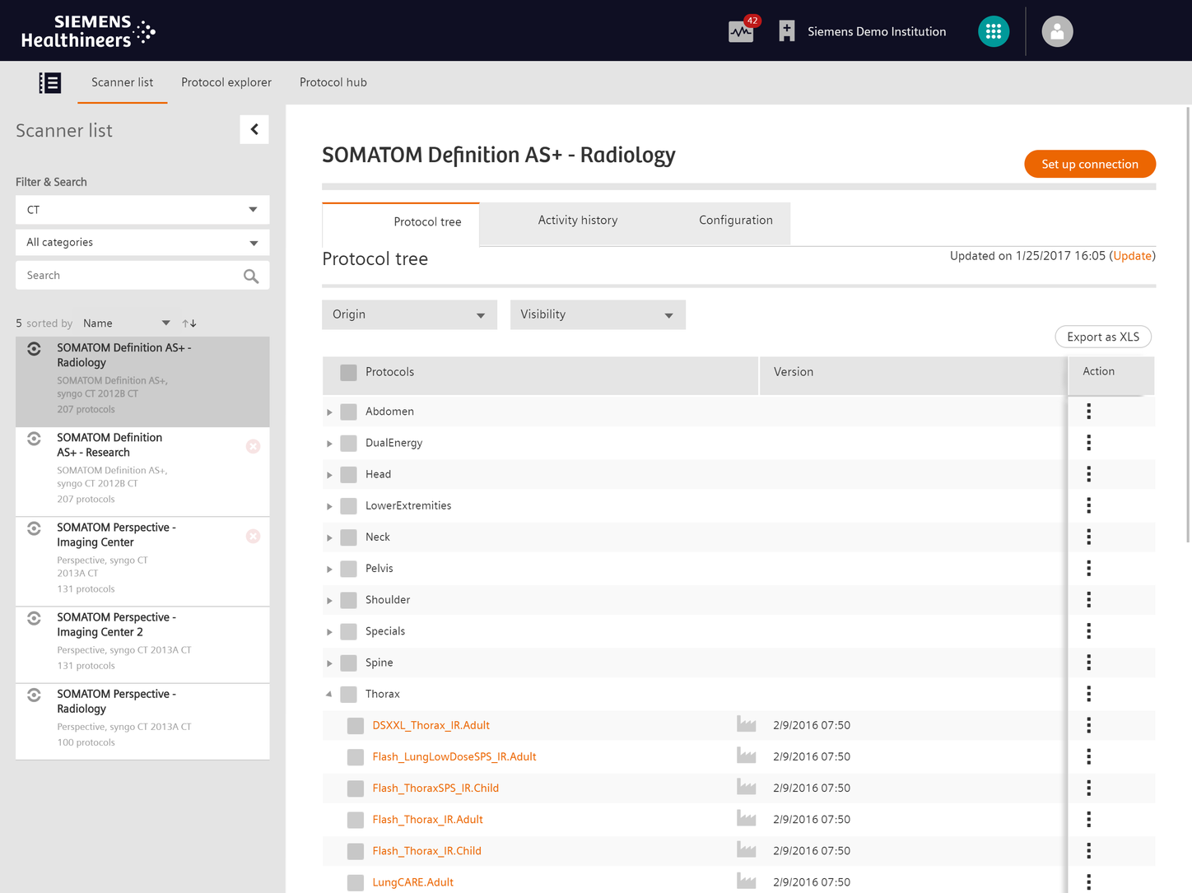Open action menu for DSXXL_Thorax_IR.Adult row

1088,725
